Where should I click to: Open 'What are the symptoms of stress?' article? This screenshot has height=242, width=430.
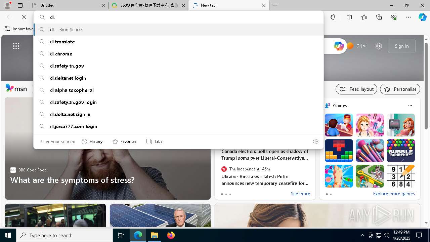pyautogui.click(x=73, y=180)
